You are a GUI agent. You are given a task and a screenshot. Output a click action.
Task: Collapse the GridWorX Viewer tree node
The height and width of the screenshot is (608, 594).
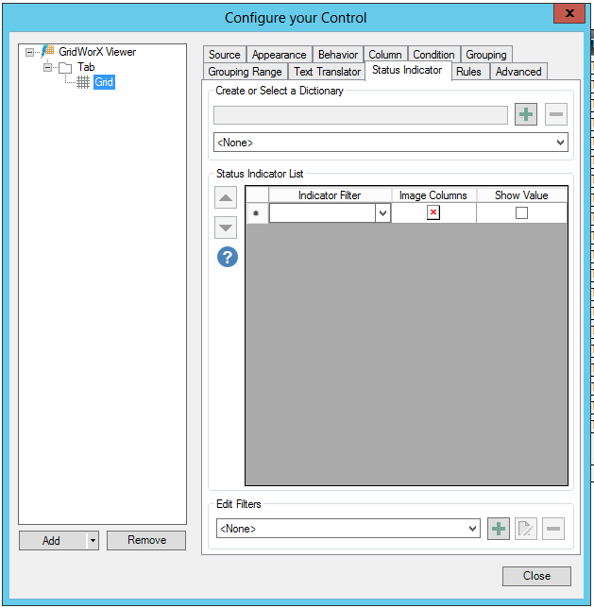pos(31,52)
